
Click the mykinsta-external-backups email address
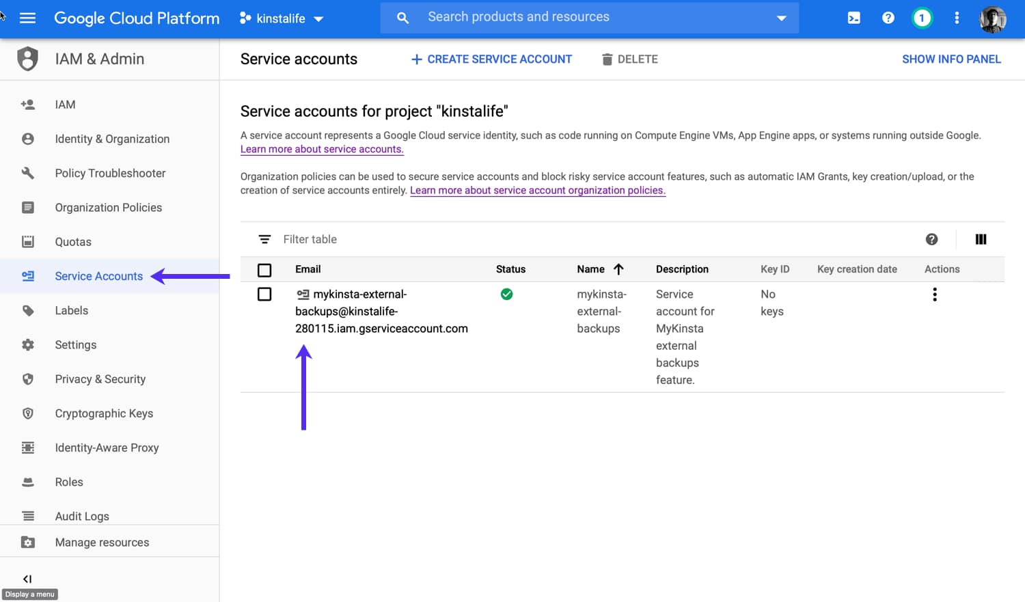pyautogui.click(x=381, y=312)
